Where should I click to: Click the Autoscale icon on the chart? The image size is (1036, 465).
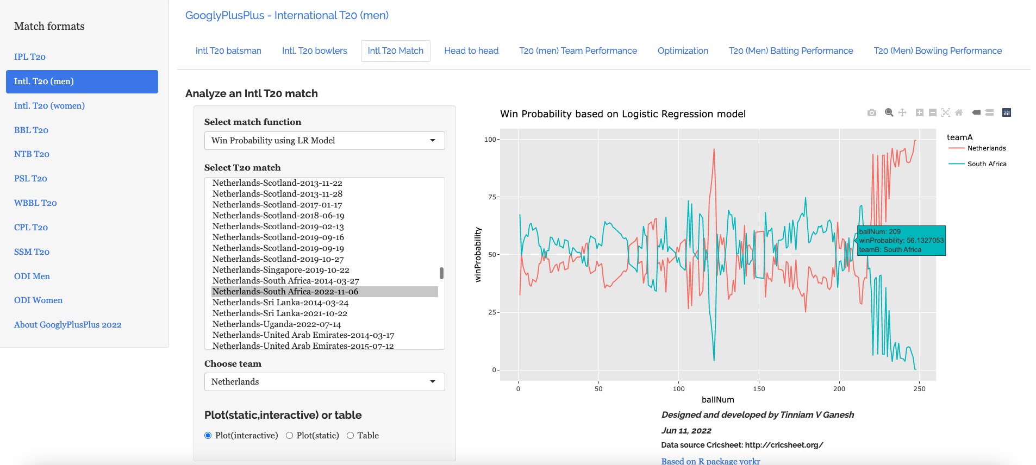tap(946, 112)
